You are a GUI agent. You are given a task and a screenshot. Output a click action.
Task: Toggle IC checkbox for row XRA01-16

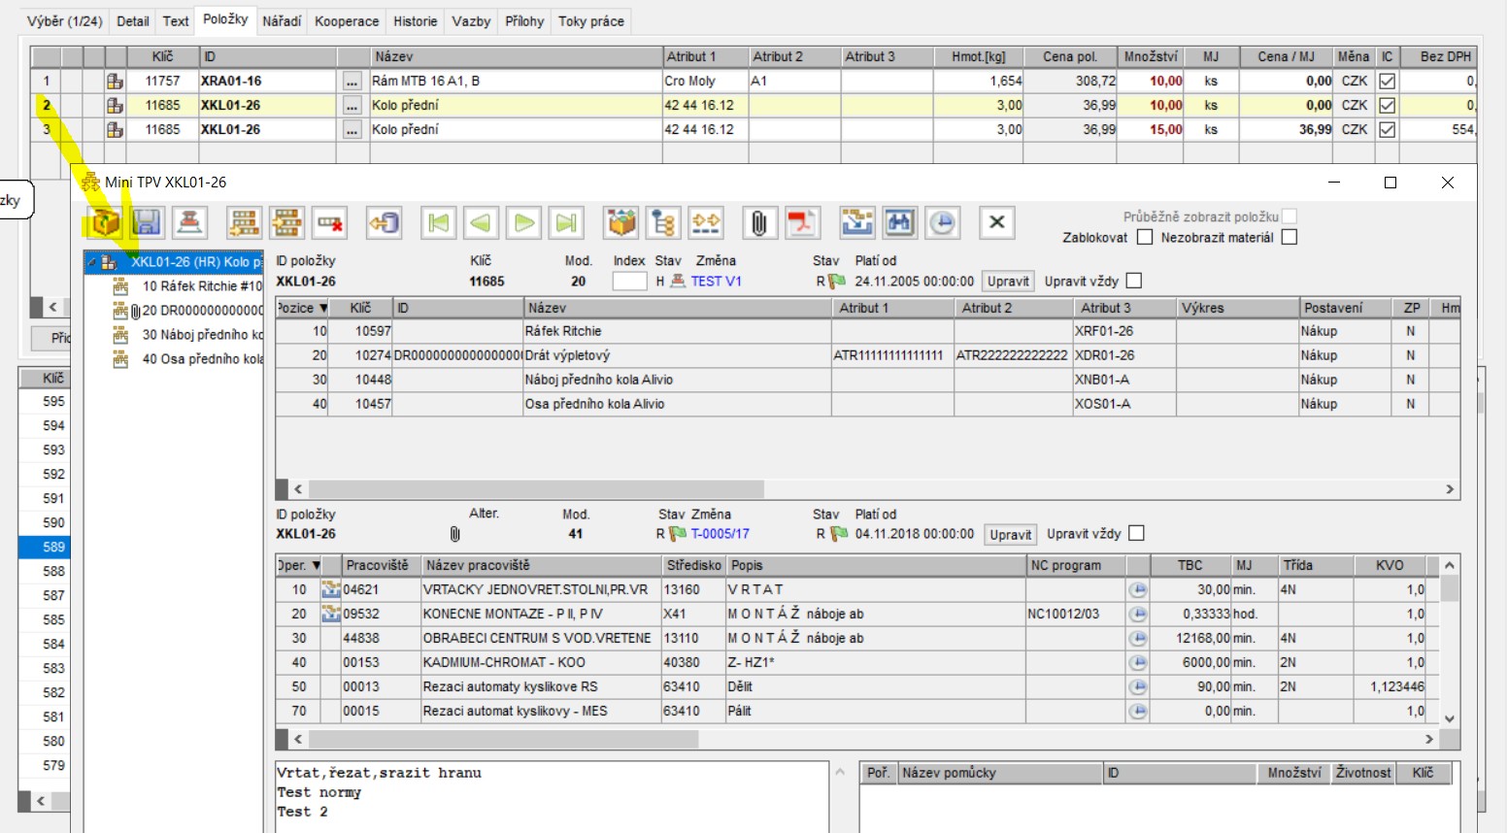click(x=1388, y=81)
